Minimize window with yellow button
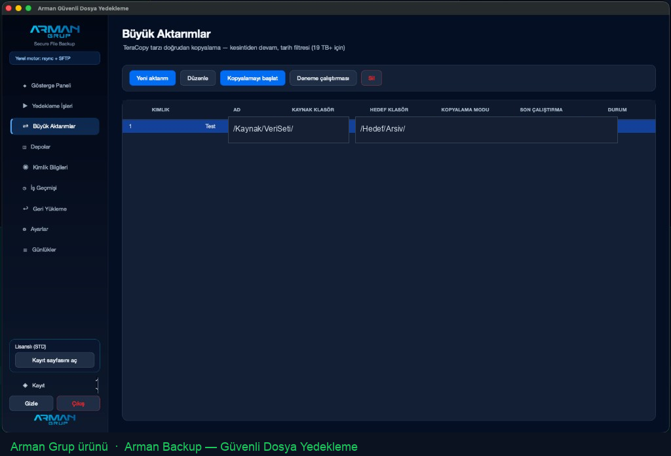671x456 pixels. pyautogui.click(x=18, y=8)
